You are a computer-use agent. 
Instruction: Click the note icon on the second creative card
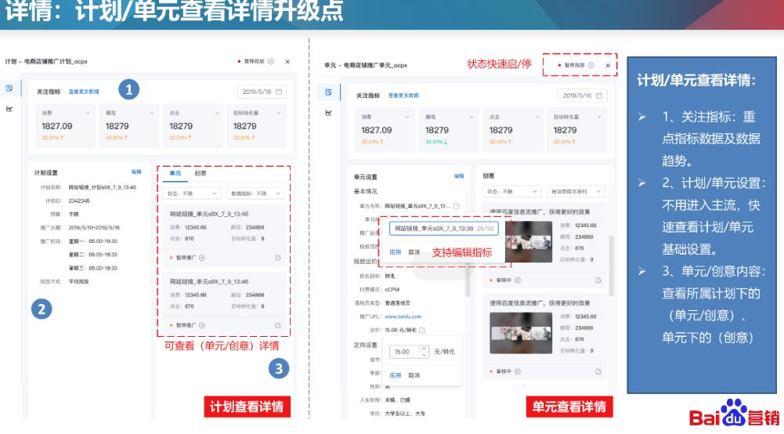(598, 371)
